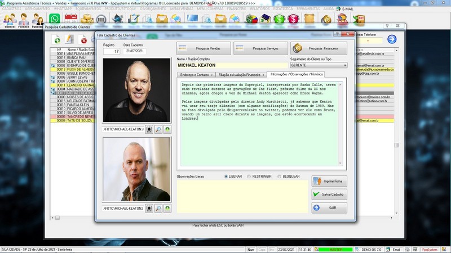Click the Data Cadastro date field
451x253 pixels.
134,51
